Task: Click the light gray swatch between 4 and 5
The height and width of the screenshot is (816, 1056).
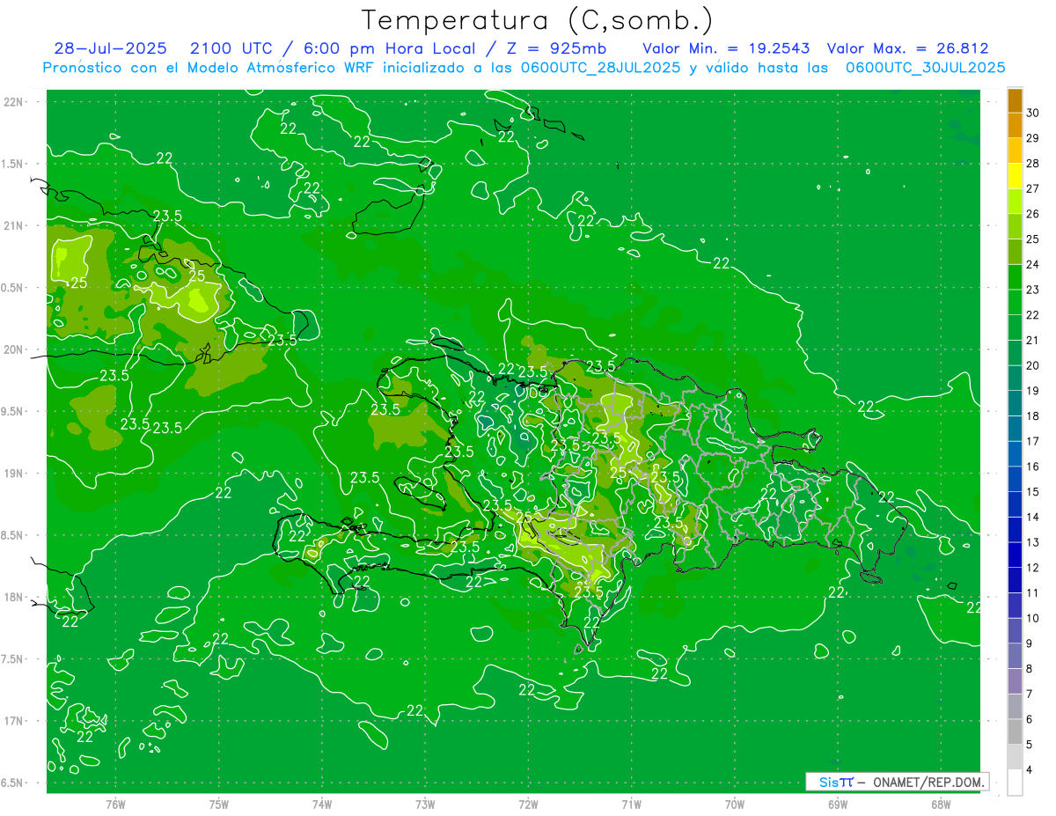Action: [x=1015, y=757]
